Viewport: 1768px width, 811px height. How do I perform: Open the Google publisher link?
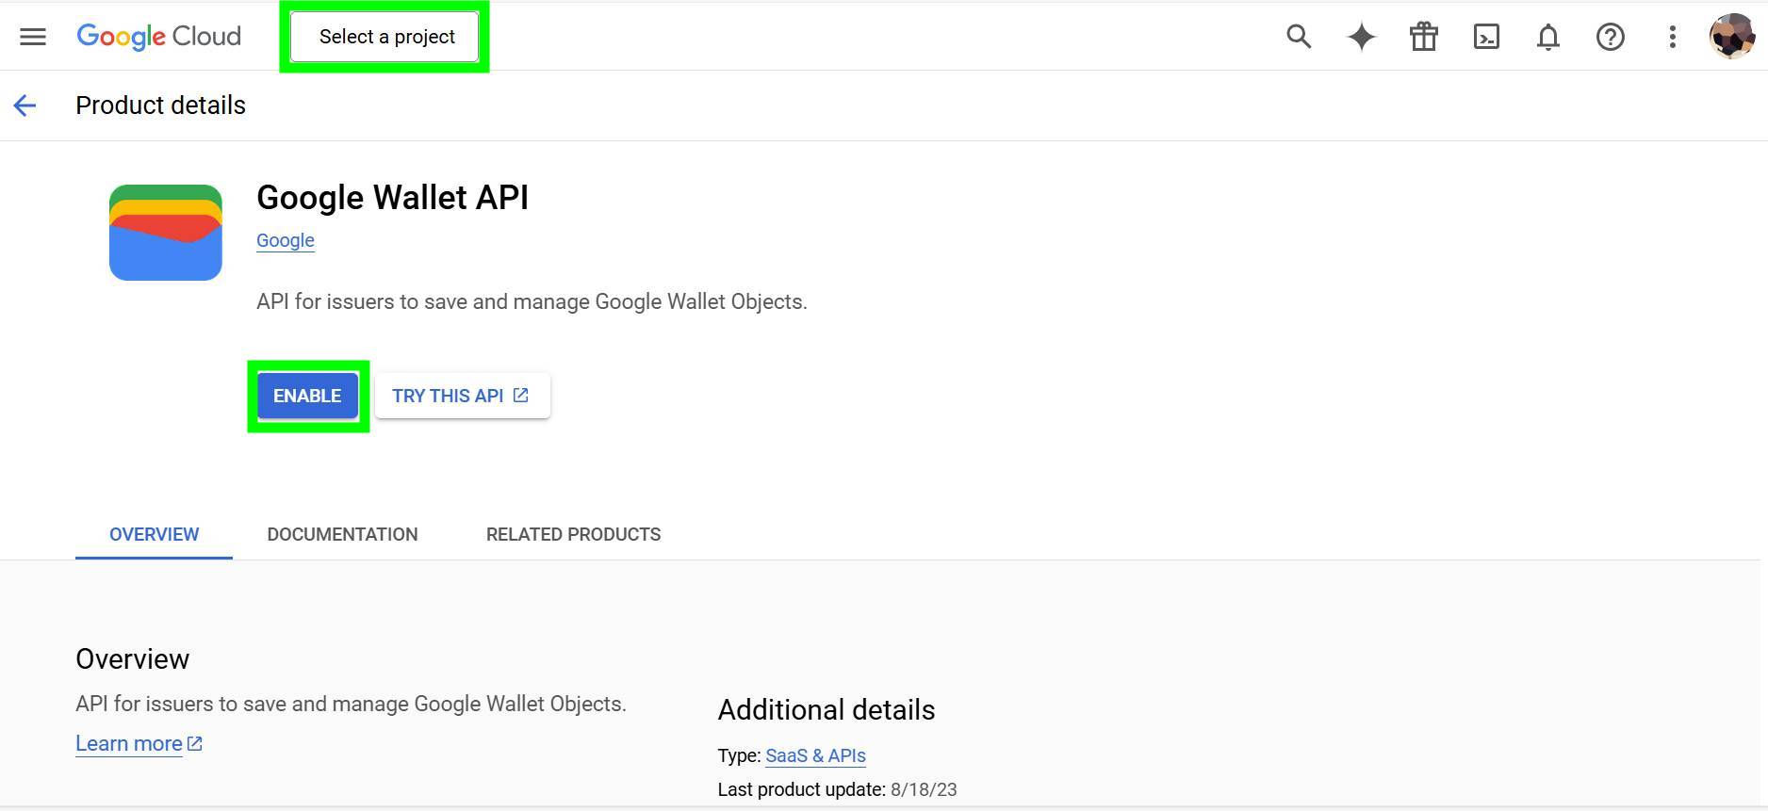(x=286, y=240)
